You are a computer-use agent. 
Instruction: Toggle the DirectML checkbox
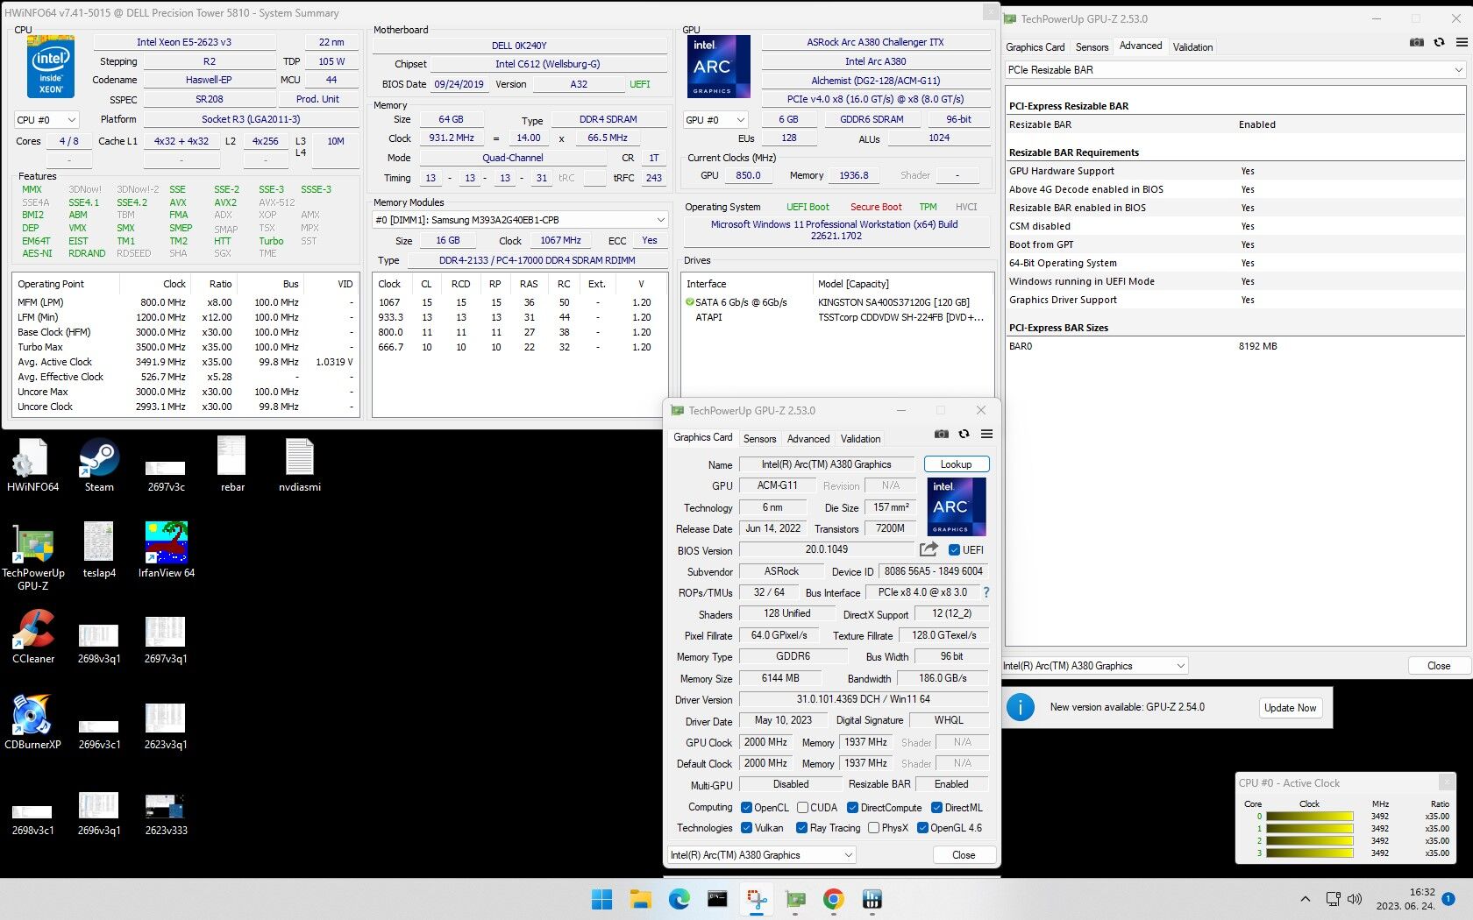[x=936, y=808]
